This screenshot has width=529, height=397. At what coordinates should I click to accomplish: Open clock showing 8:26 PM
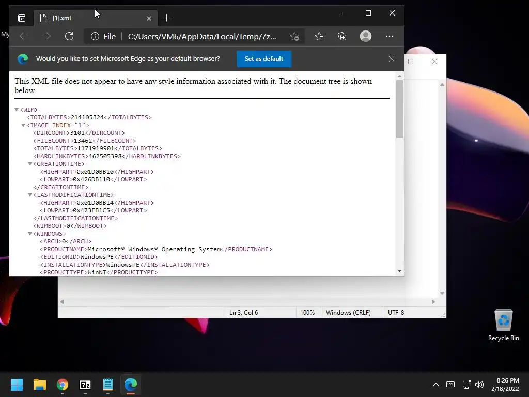coord(505,385)
